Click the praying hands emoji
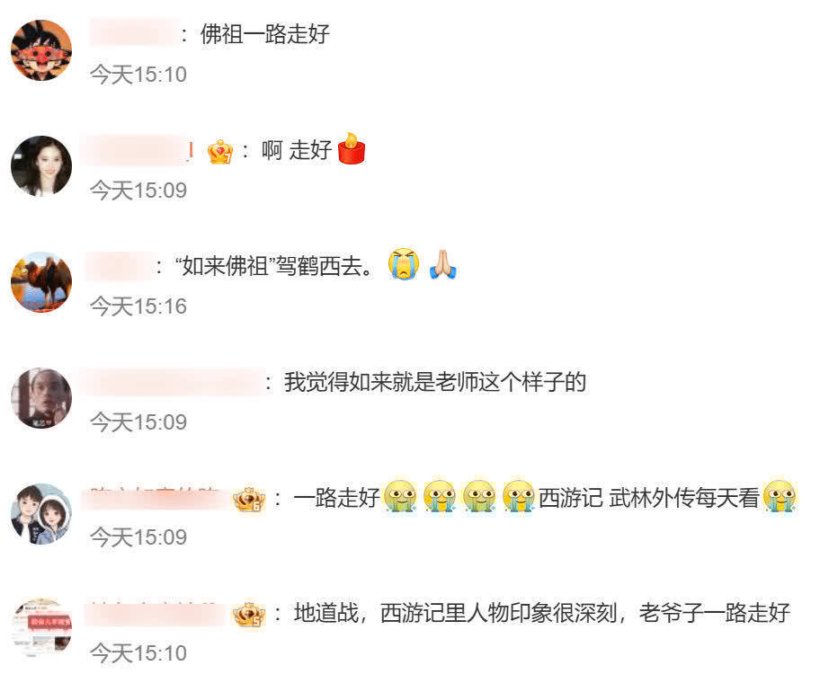 tap(443, 264)
